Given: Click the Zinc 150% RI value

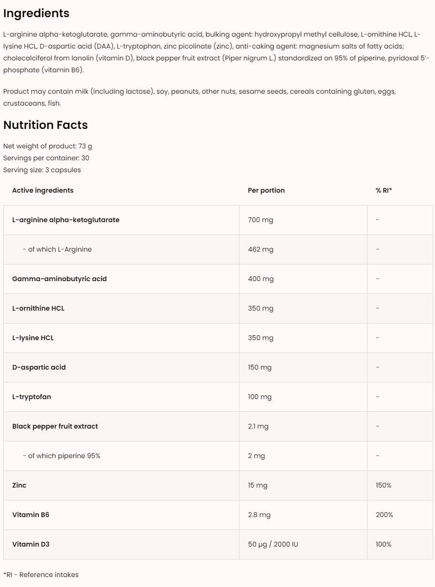Looking at the screenshot, I should [383, 485].
